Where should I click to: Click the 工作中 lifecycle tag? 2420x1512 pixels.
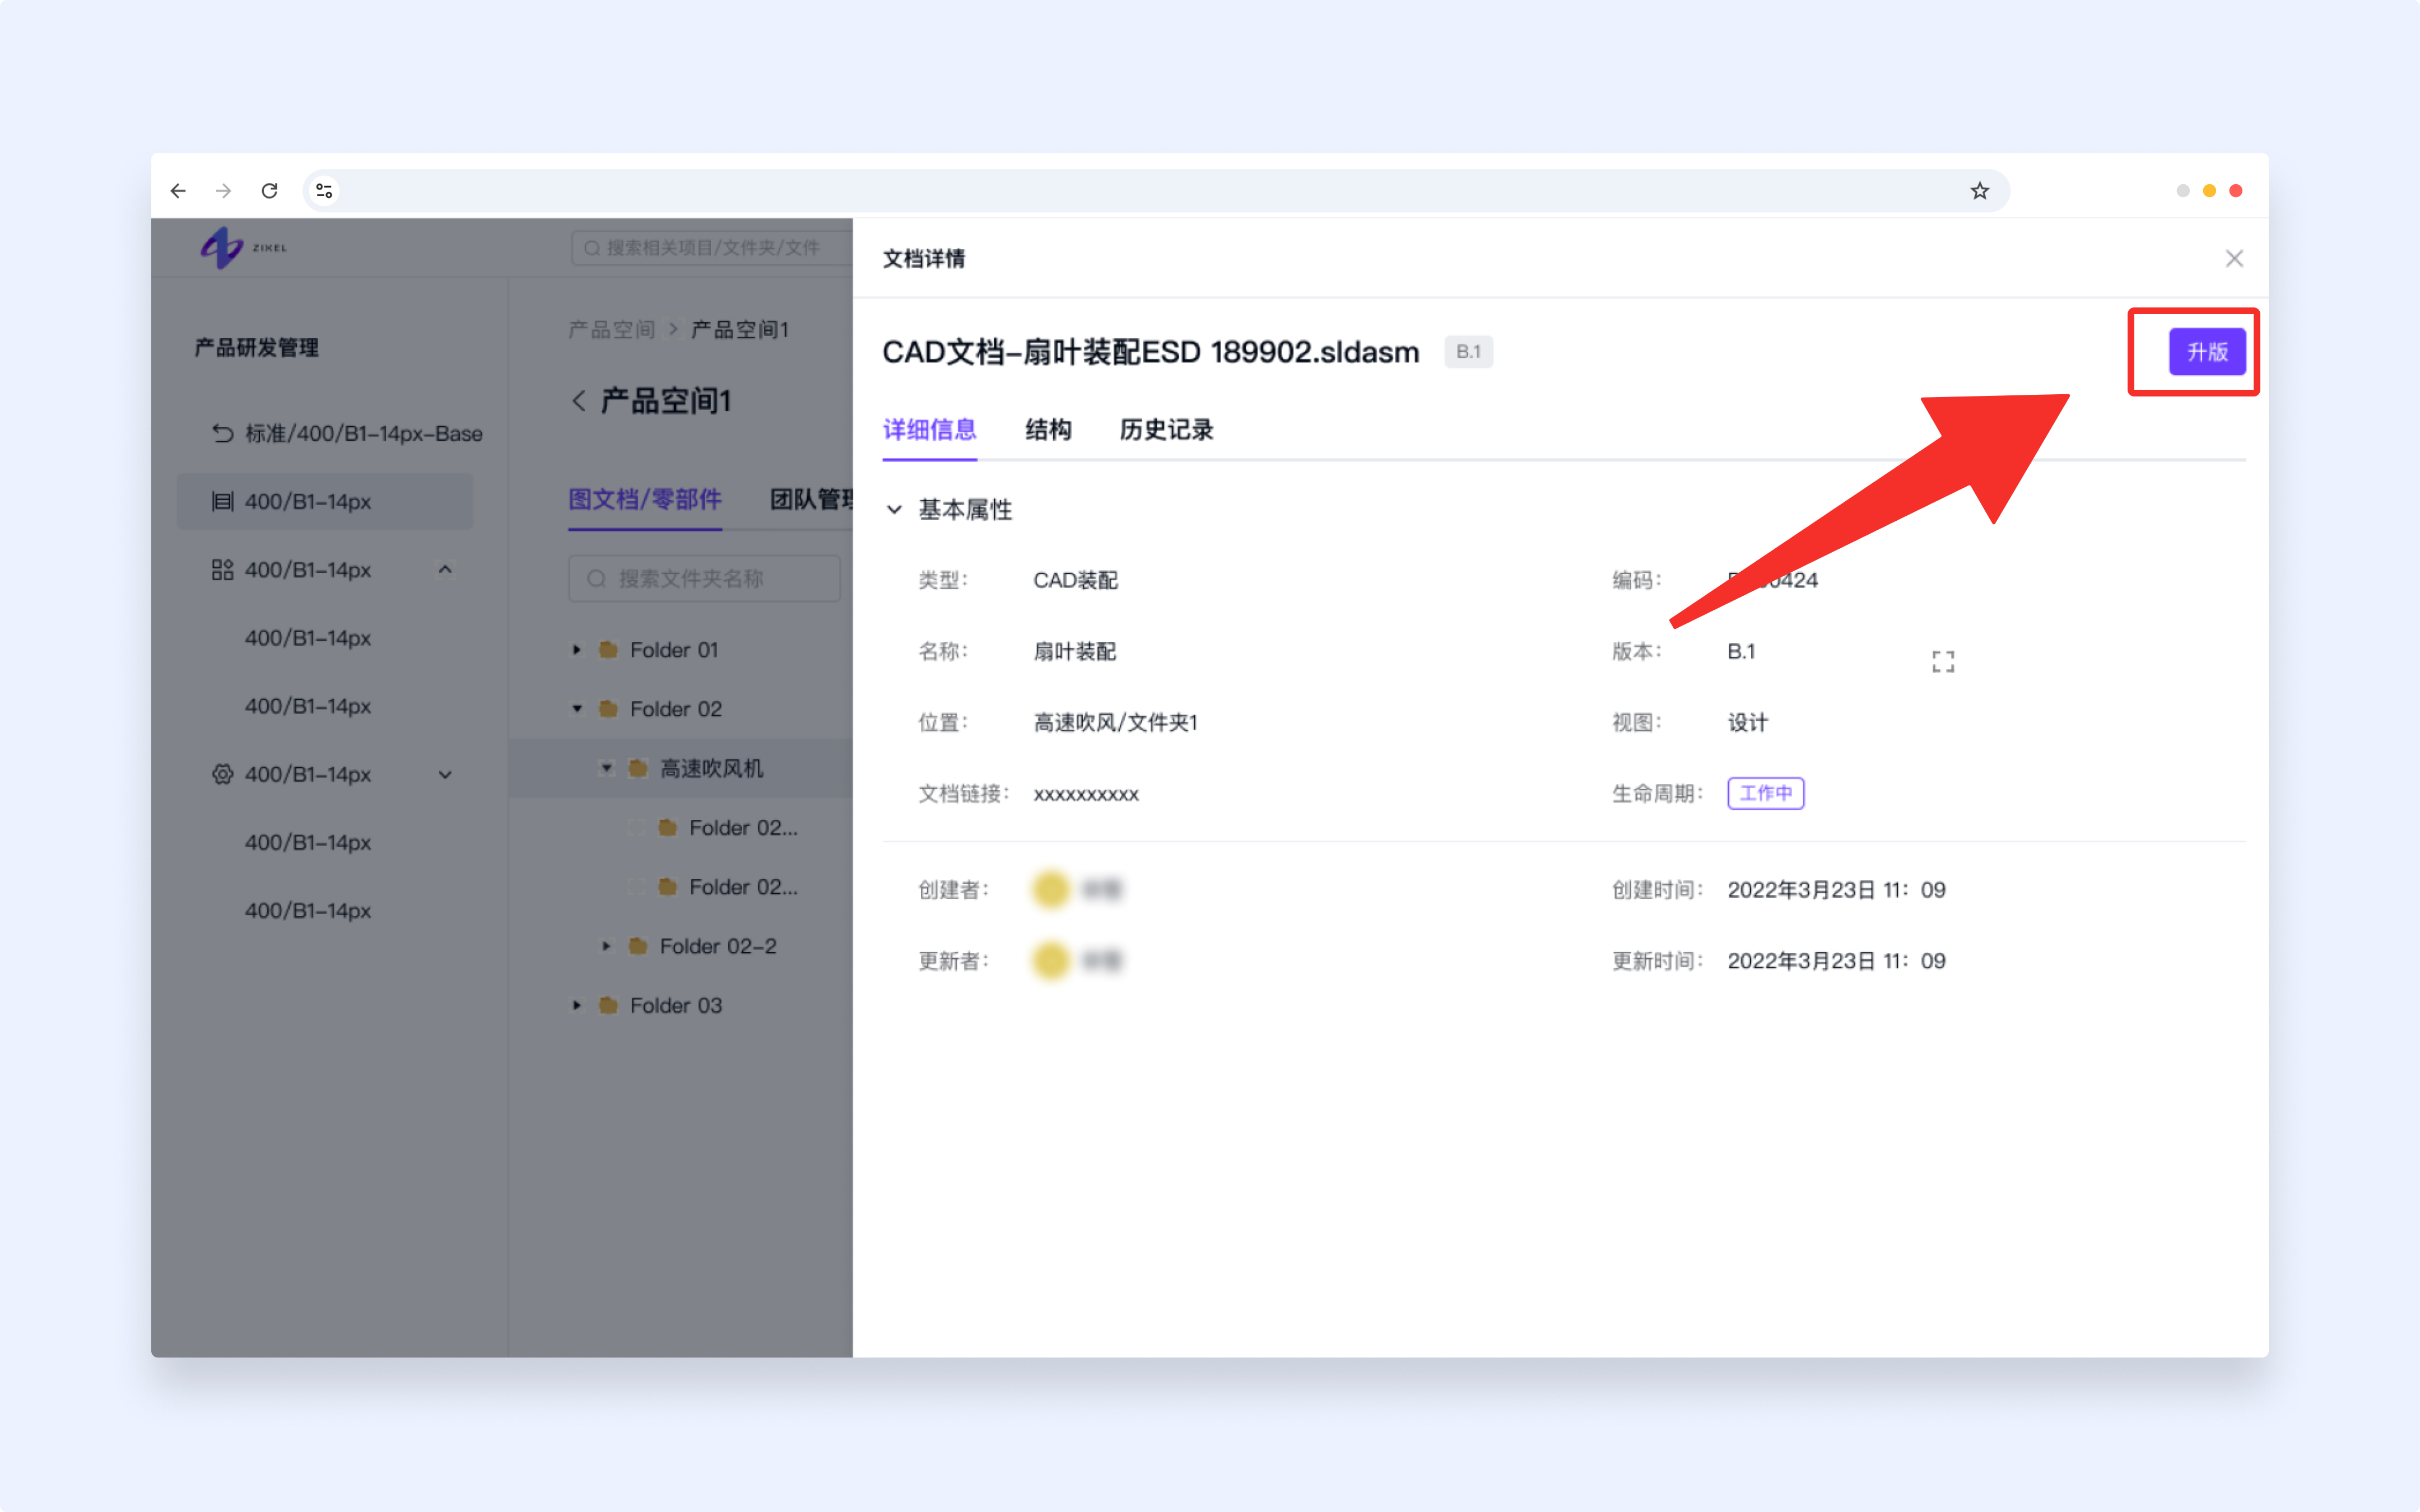point(1765,793)
